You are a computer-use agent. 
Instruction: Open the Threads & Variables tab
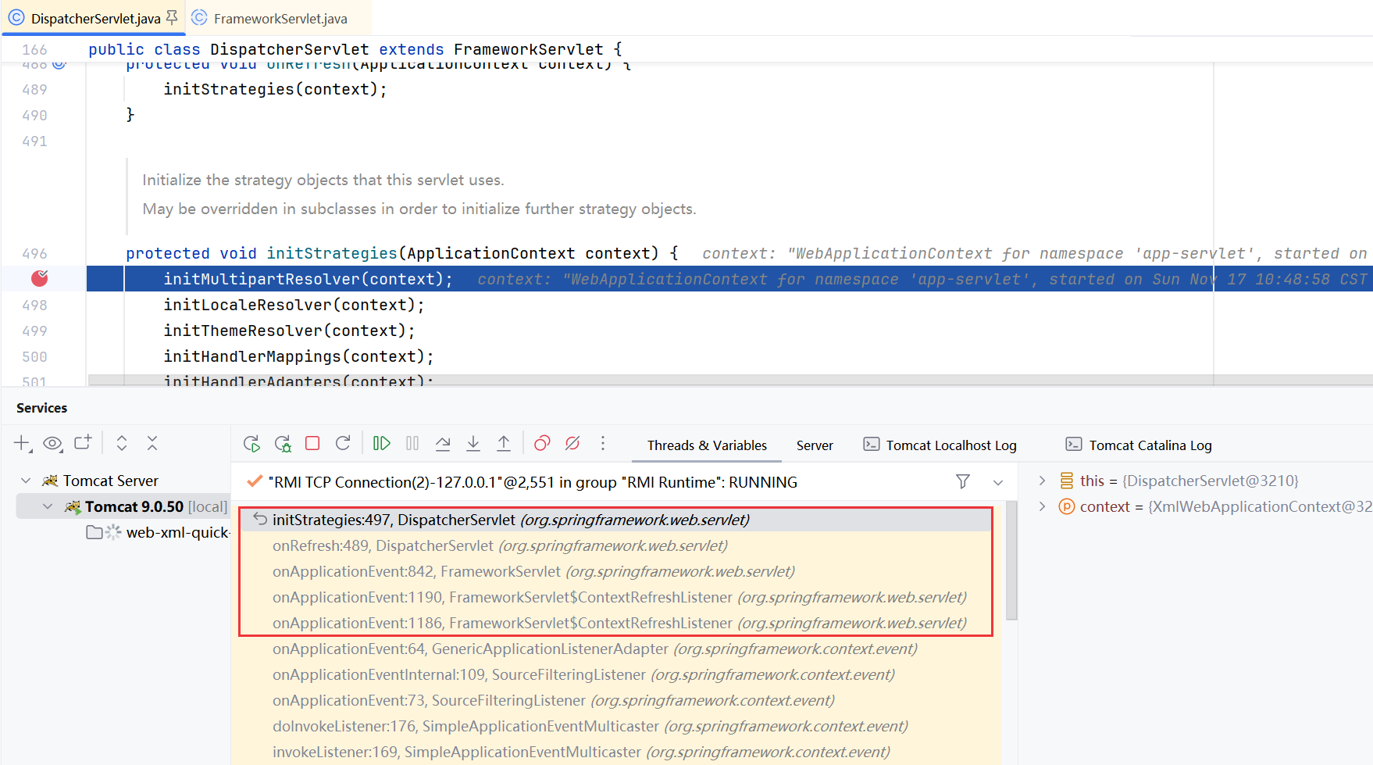click(707, 445)
